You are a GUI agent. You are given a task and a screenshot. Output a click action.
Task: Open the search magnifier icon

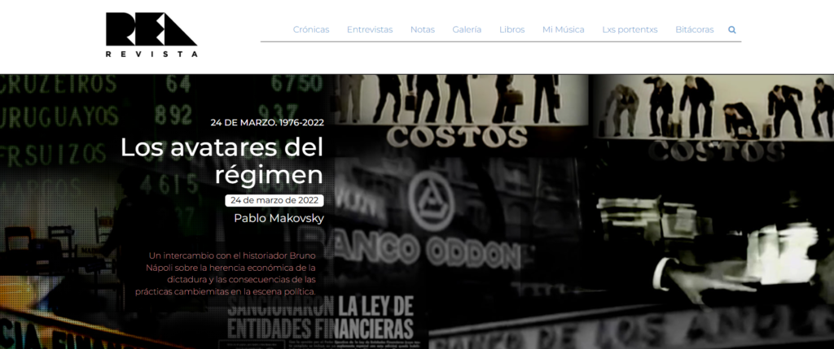[x=732, y=30]
